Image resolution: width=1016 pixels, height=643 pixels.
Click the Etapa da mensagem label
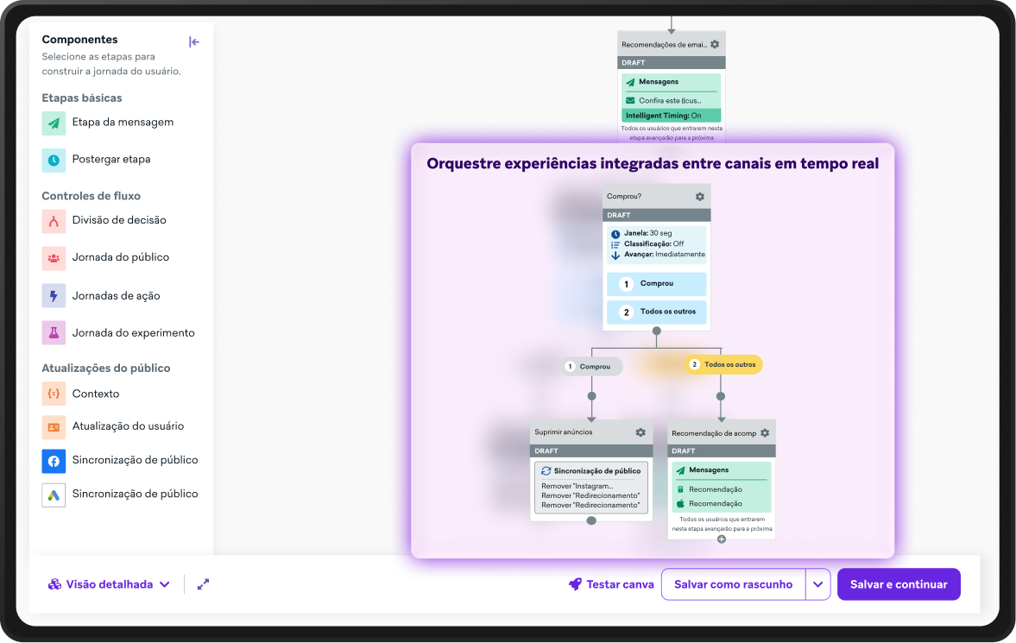pos(123,122)
